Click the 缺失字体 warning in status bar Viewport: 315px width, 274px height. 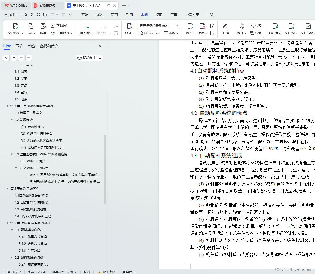pyautogui.click(x=107, y=272)
